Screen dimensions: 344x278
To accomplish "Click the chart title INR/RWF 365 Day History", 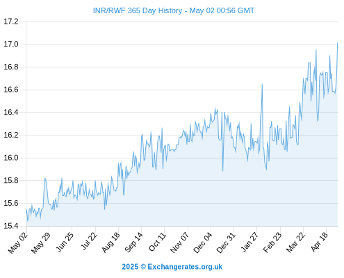I will (x=138, y=10).
